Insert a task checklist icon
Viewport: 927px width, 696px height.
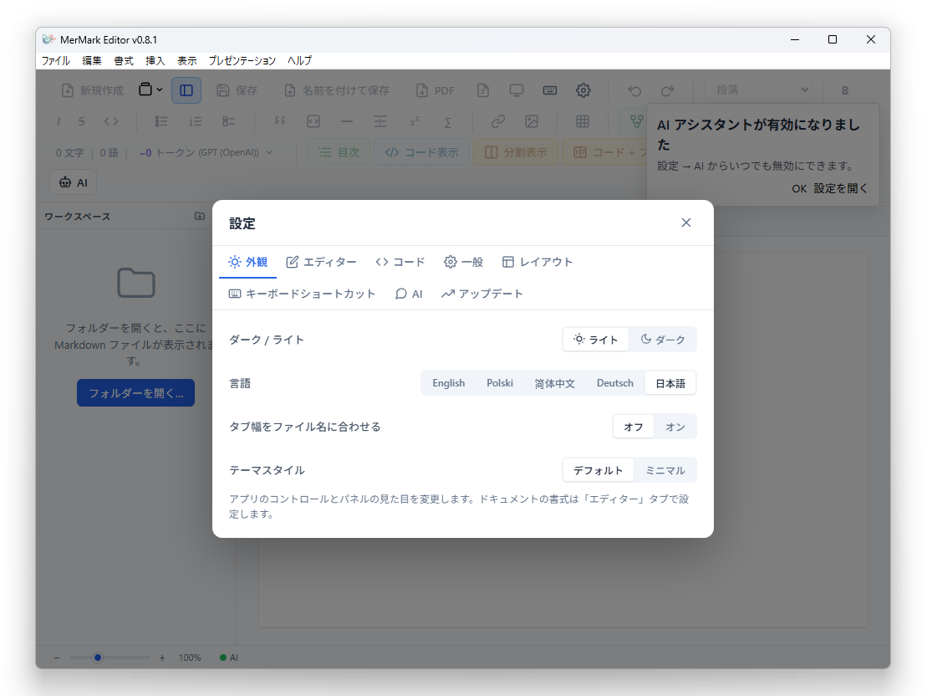(229, 121)
